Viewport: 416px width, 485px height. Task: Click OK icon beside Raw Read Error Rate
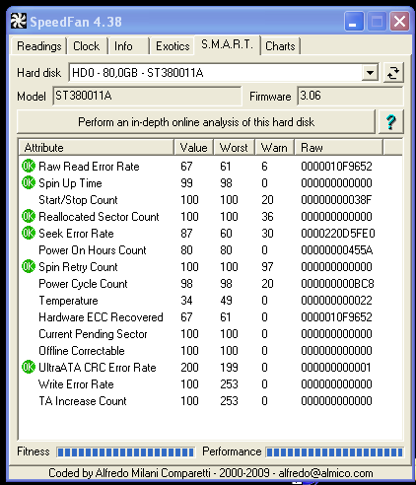pyautogui.click(x=29, y=167)
